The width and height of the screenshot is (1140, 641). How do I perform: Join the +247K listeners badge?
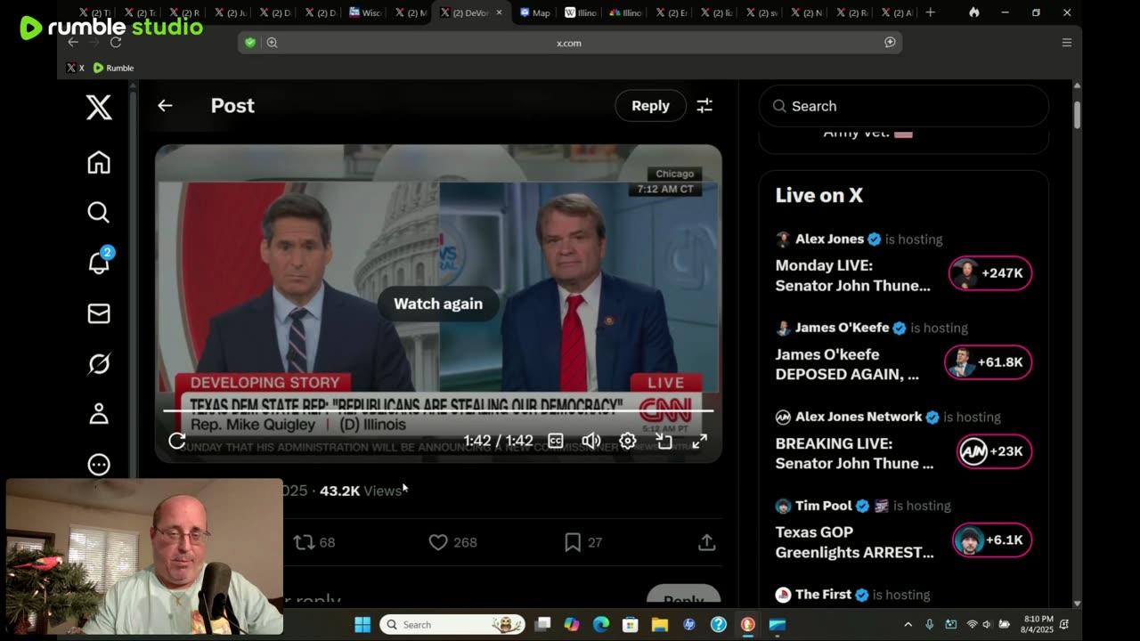coord(990,273)
